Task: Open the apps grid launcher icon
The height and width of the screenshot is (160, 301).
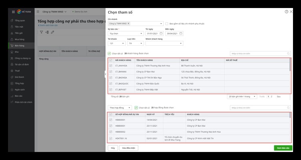Action: [13, 12]
